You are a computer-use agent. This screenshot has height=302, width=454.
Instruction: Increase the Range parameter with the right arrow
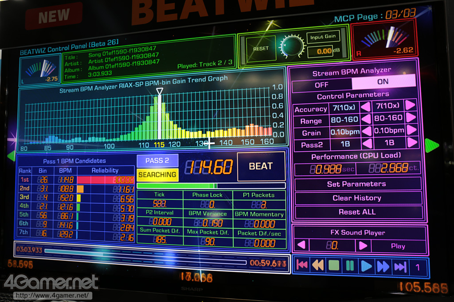tap(411, 117)
